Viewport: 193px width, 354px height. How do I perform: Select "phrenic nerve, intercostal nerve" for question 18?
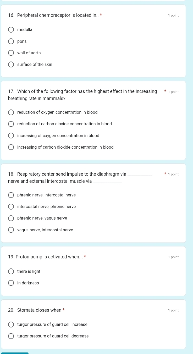tap(11, 195)
